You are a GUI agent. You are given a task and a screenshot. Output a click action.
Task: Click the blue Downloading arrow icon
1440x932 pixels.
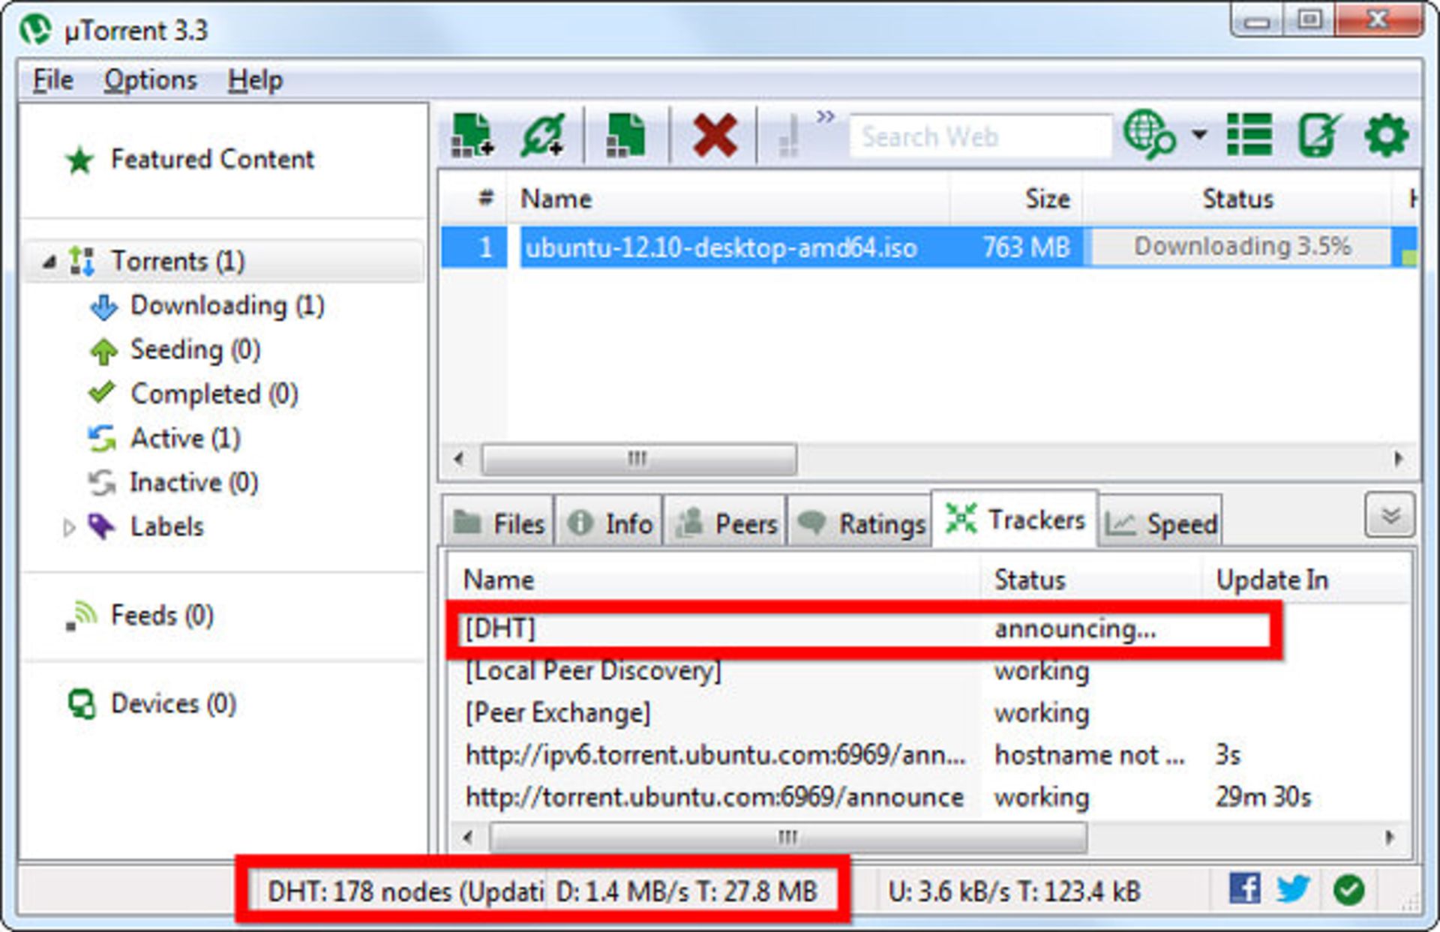[x=103, y=307]
